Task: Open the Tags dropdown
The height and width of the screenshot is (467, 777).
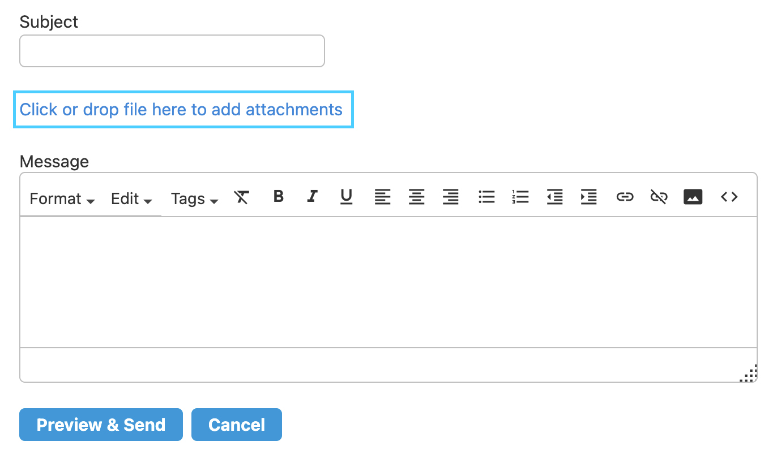Action: click(194, 199)
